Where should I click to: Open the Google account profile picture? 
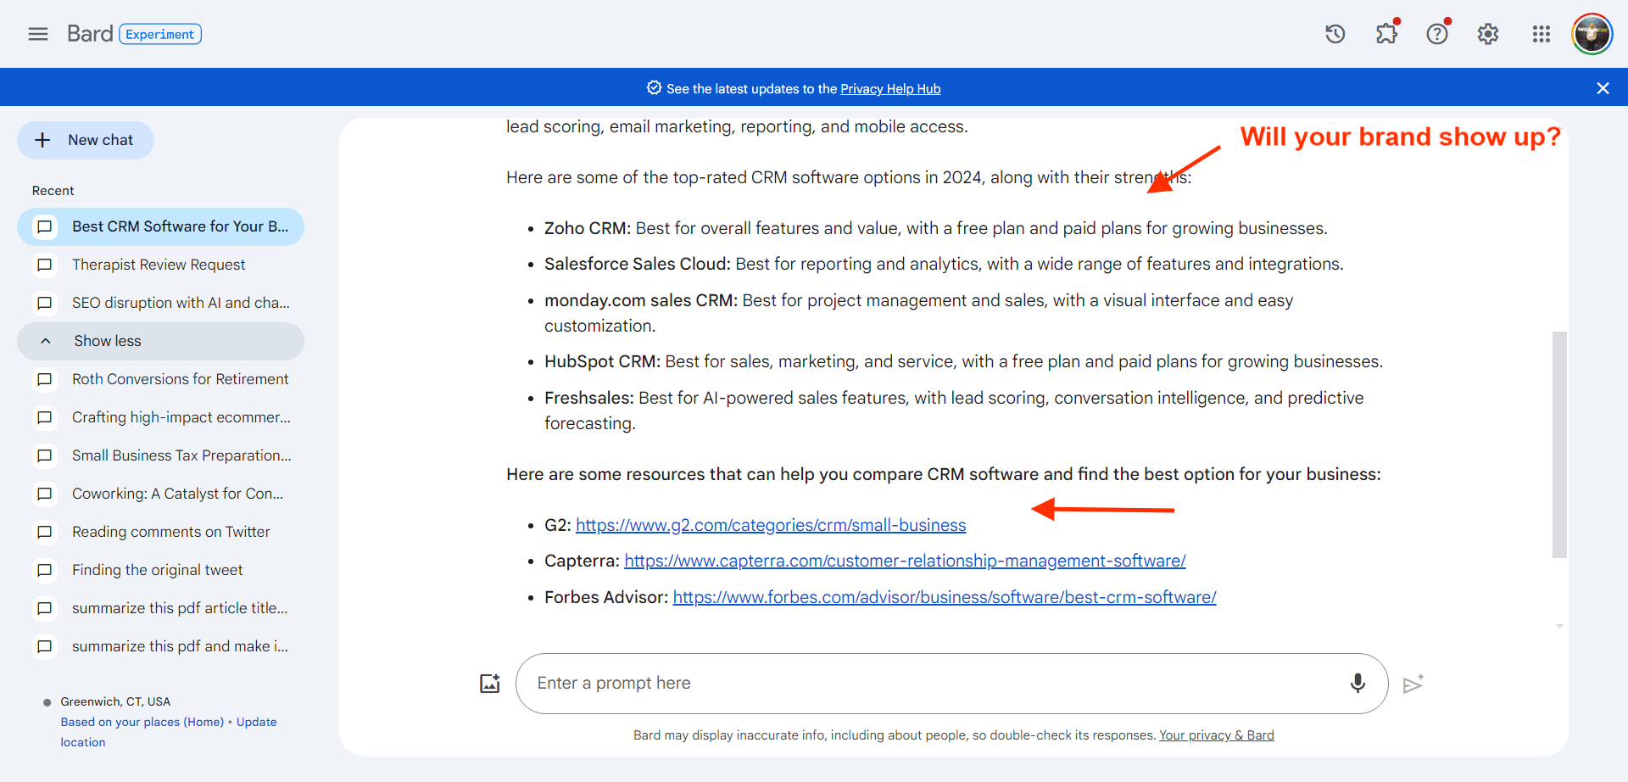[x=1592, y=34]
